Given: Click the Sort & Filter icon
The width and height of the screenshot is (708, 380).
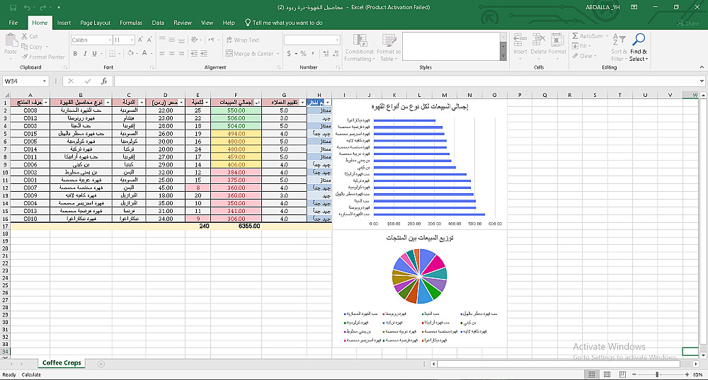Looking at the screenshot, I should point(619,40).
